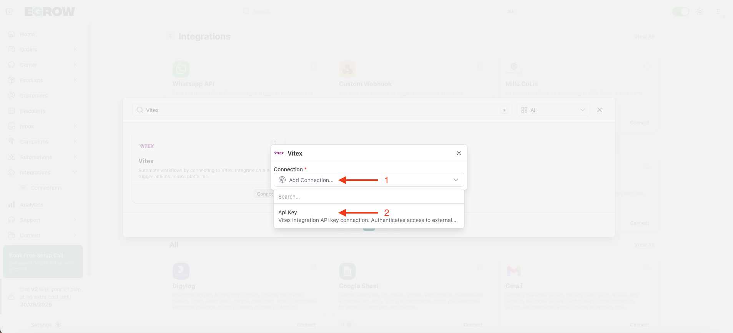The width and height of the screenshot is (733, 333).
Task: Click the "Use v2 with your v1 plan" notice
Action: point(50,297)
